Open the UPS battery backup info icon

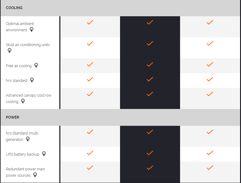(x=44, y=154)
